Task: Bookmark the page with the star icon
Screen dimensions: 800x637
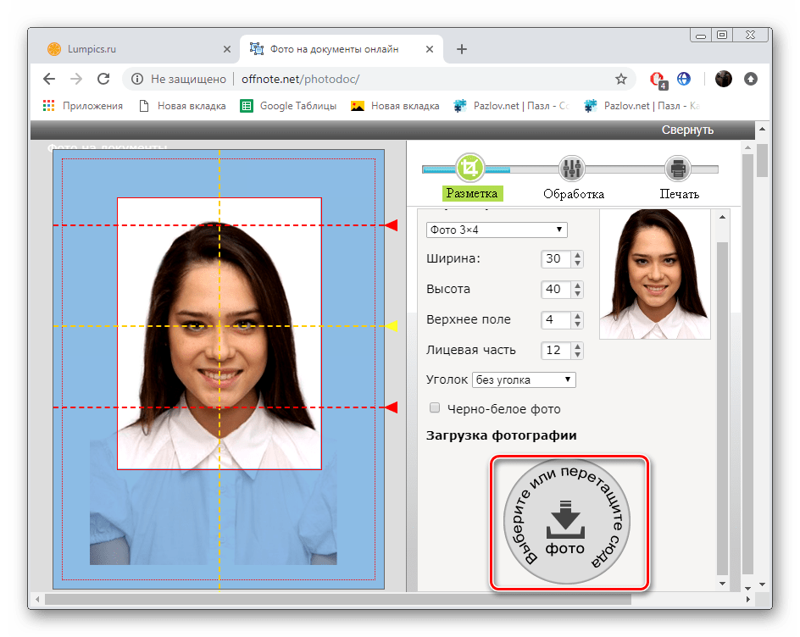Action: 620,79
